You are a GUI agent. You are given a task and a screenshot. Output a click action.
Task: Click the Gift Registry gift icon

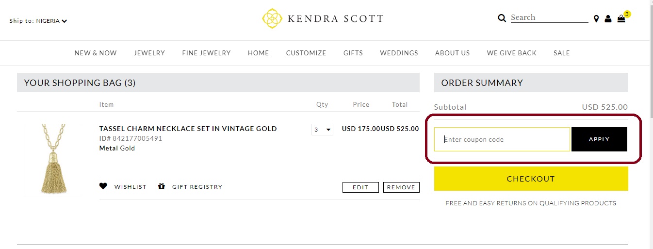point(162,186)
